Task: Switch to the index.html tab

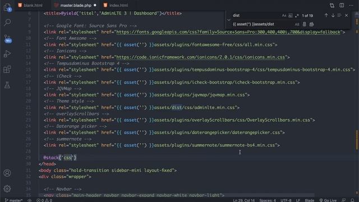Action: coord(116,5)
